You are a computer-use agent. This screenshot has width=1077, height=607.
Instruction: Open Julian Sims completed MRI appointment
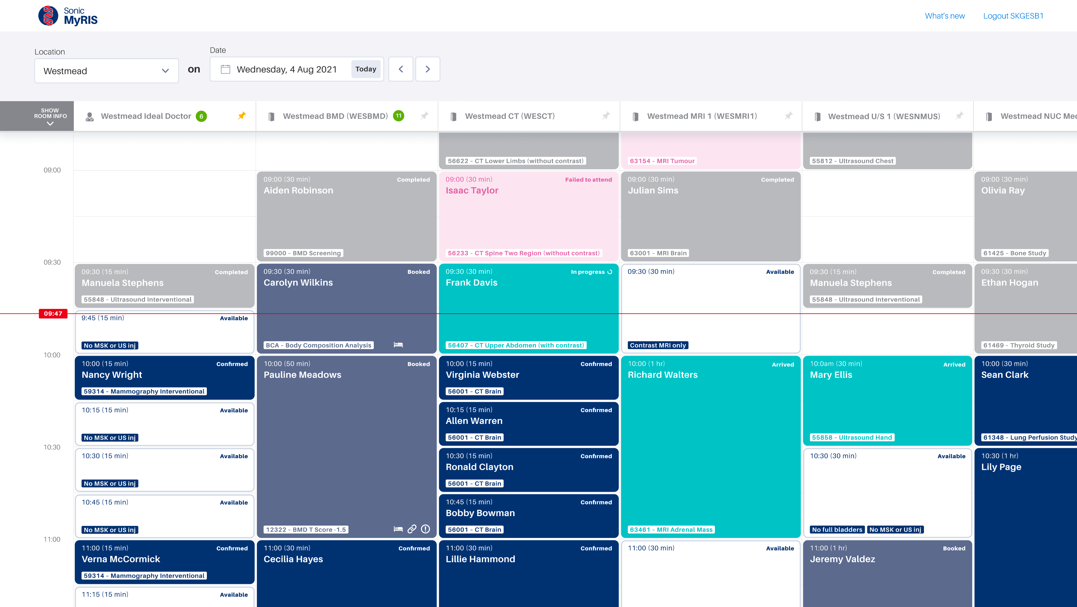click(x=711, y=216)
